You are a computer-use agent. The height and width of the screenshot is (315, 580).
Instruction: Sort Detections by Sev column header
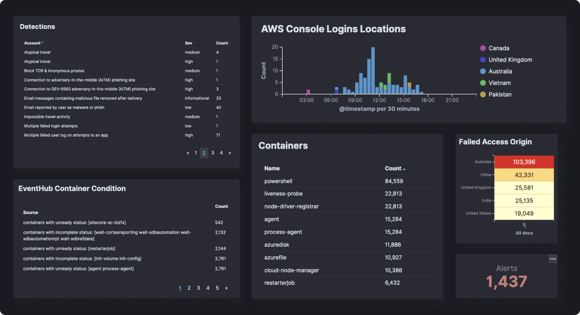coord(188,43)
